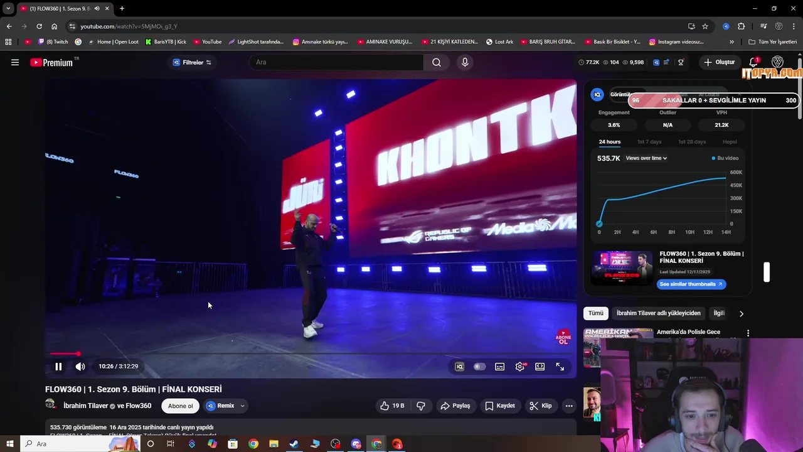Open the Windows Start menu

coord(9,444)
